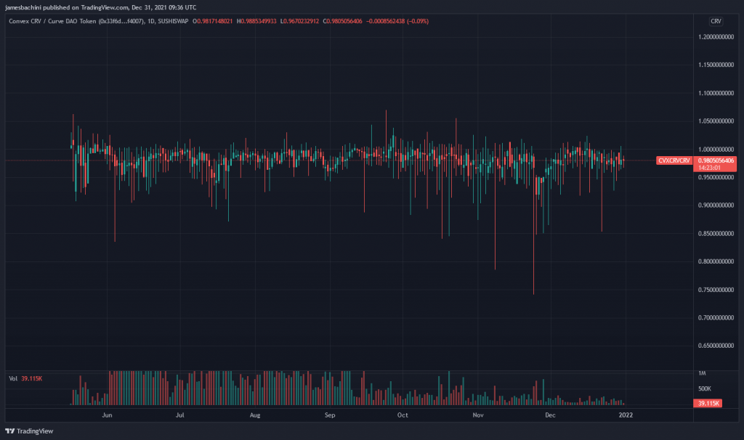
Task: Click the price change −0.0008562438 (−0.09%)
Action: click(x=397, y=21)
